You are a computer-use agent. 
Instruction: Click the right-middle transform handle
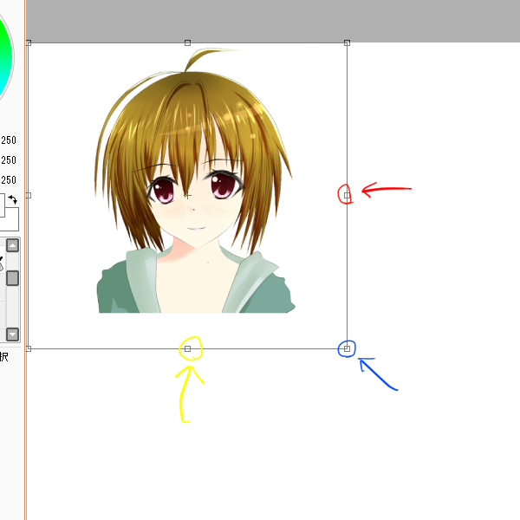tap(347, 196)
